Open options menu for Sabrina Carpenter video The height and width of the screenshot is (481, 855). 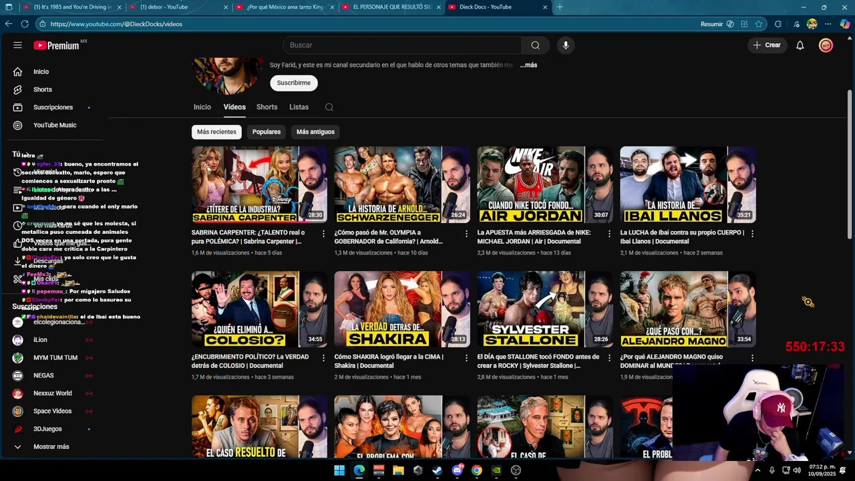[324, 234]
